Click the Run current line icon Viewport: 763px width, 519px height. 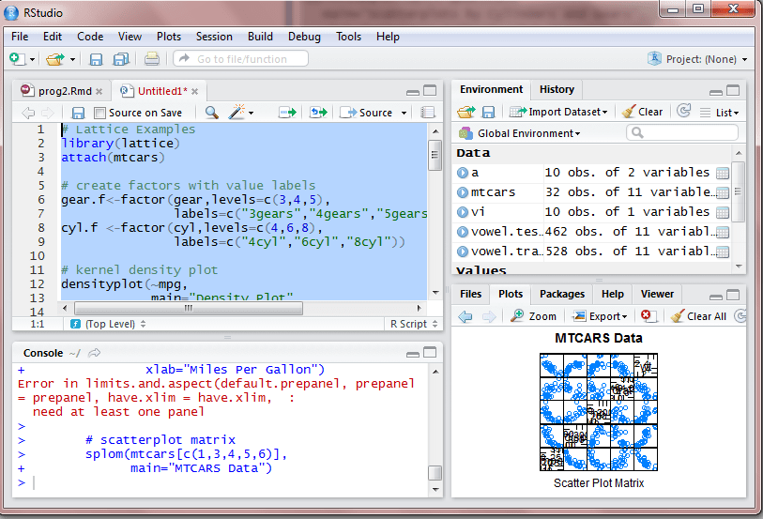click(x=287, y=113)
